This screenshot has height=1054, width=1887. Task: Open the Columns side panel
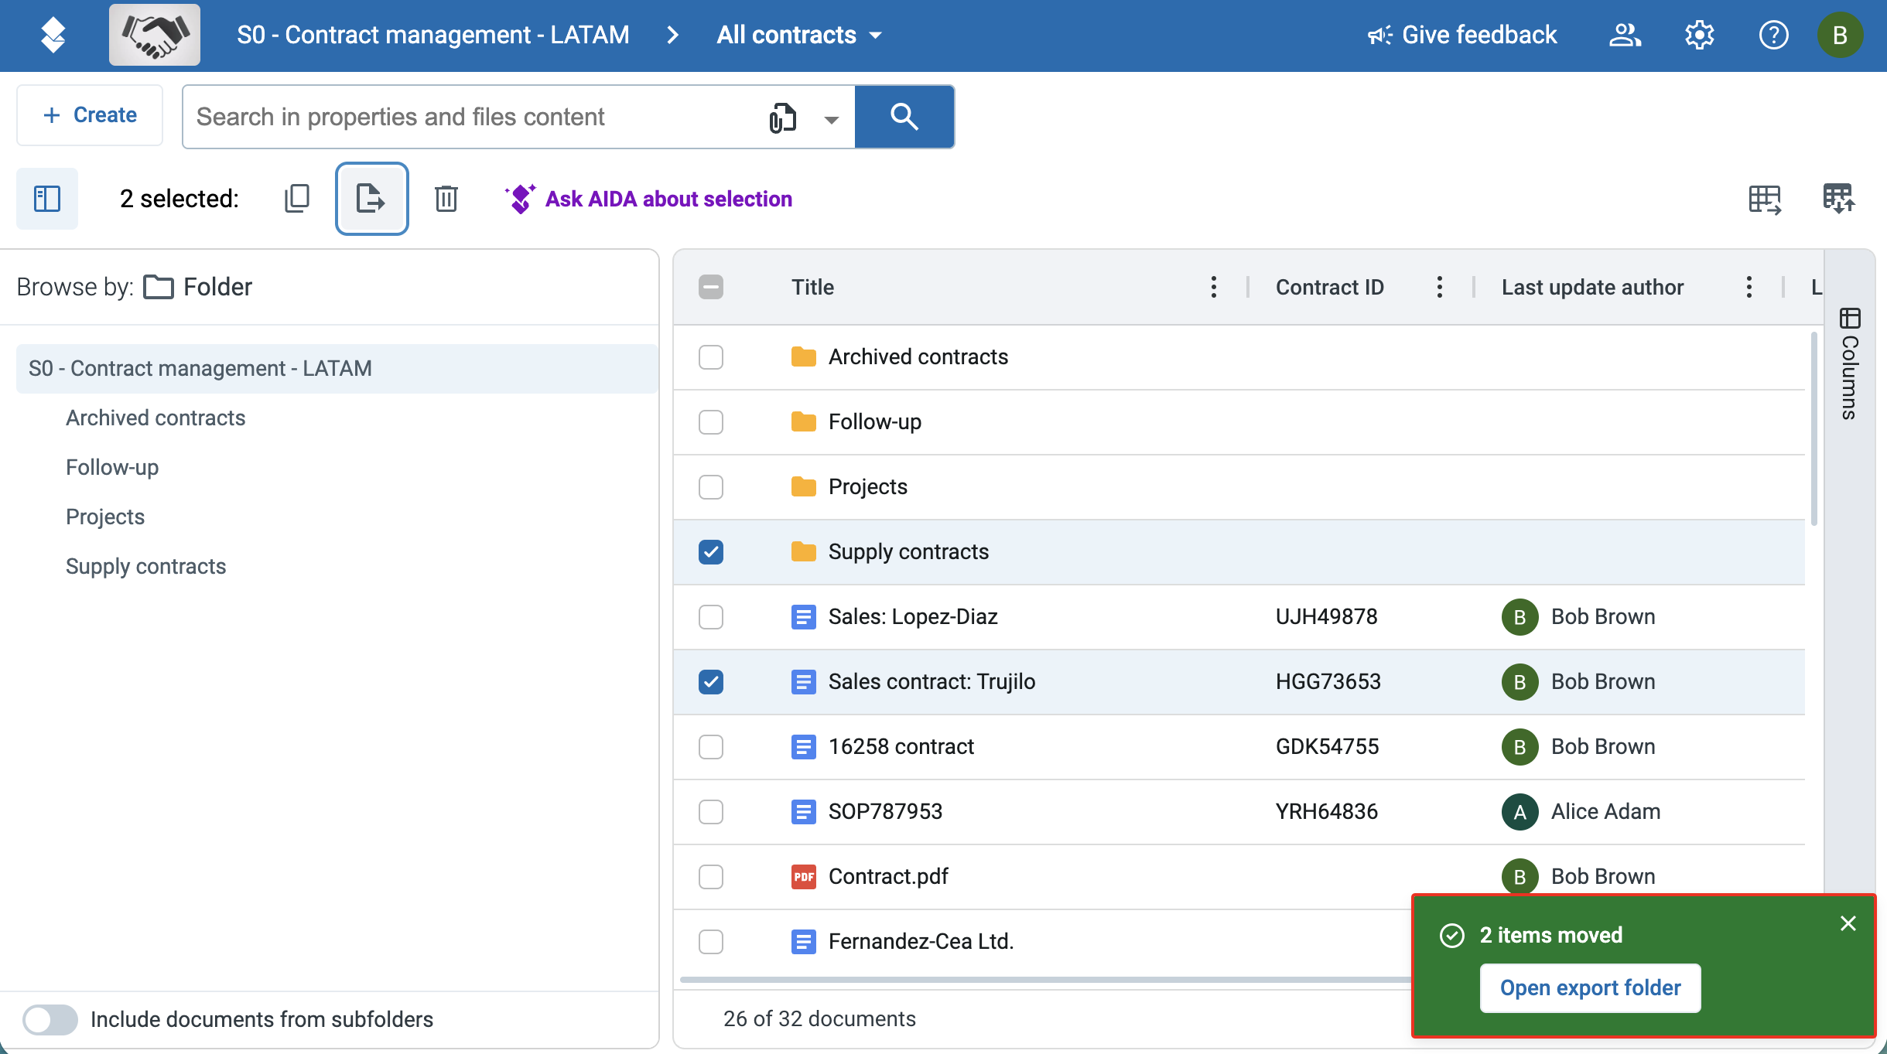pos(1850,363)
